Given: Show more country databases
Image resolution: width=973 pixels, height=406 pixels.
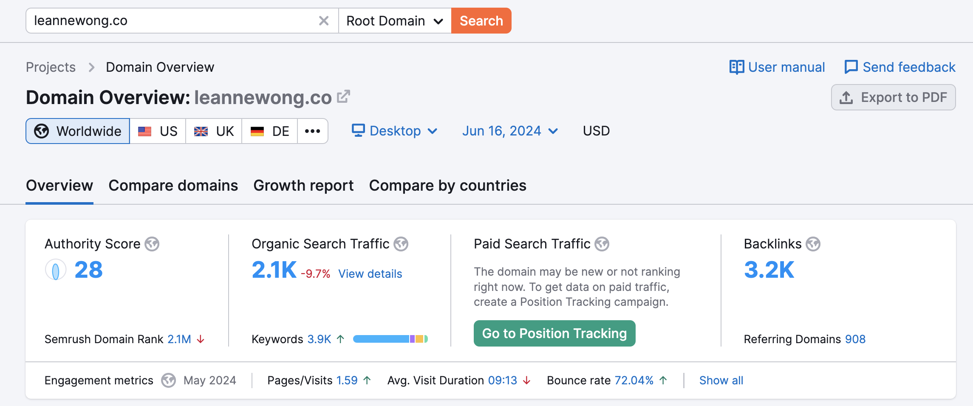Looking at the screenshot, I should 313,131.
